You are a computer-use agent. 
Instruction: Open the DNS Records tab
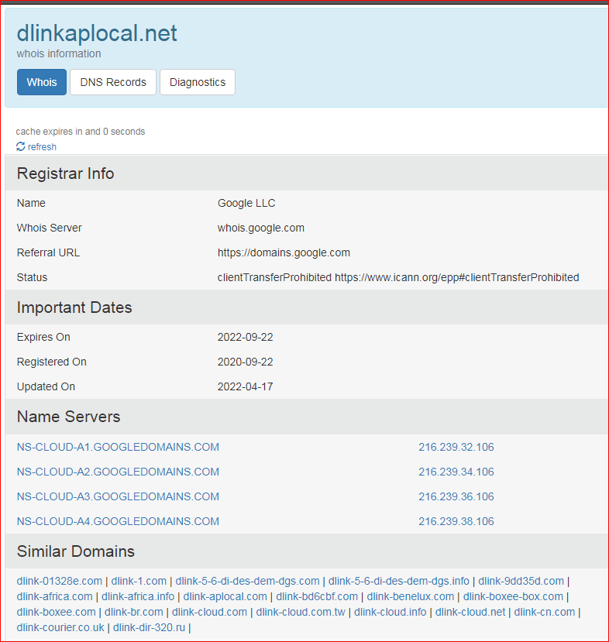113,82
